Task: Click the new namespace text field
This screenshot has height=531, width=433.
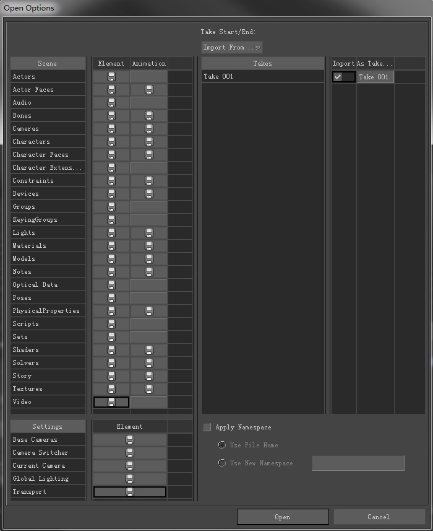Action: [358, 463]
